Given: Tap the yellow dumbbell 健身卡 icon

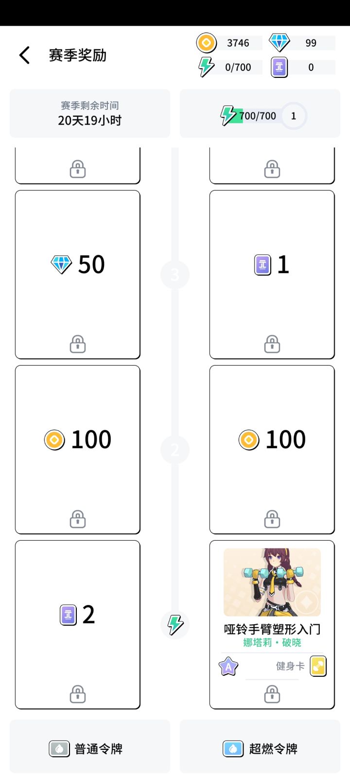Looking at the screenshot, I should (x=318, y=666).
